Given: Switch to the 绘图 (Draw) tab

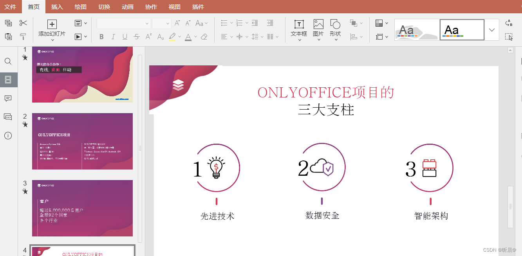Looking at the screenshot, I should click(x=81, y=7).
